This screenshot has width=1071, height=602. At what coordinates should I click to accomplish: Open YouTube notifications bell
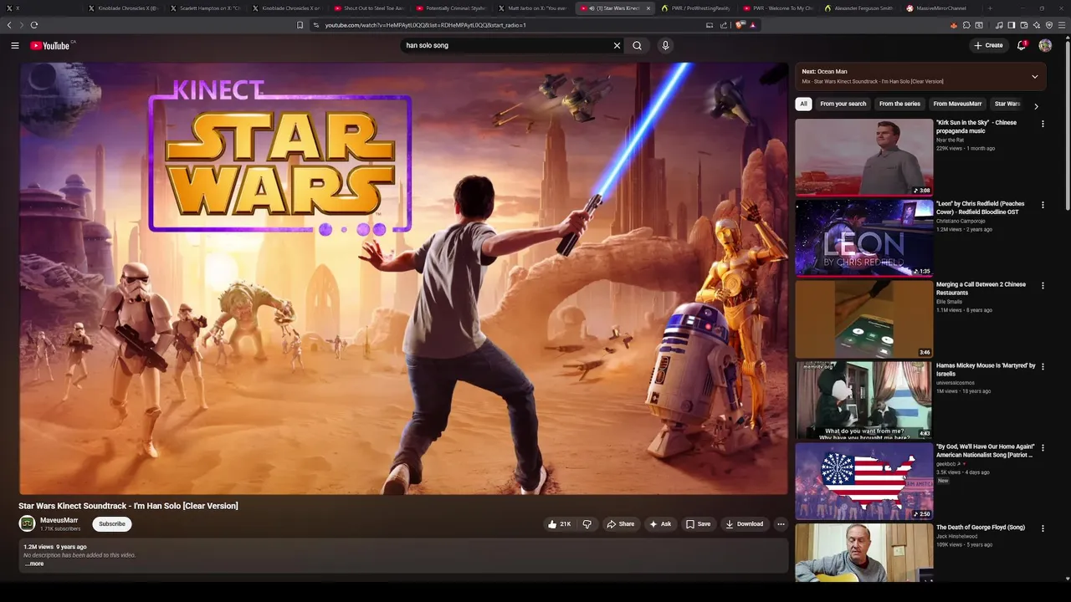pos(1022,45)
